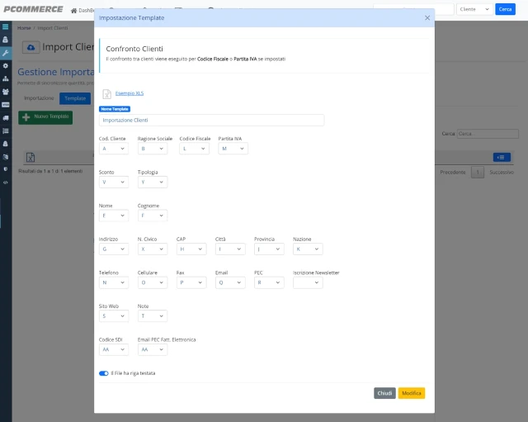The height and width of the screenshot is (422, 528).
Task: Open the Fax column dropdown
Action: click(191, 282)
